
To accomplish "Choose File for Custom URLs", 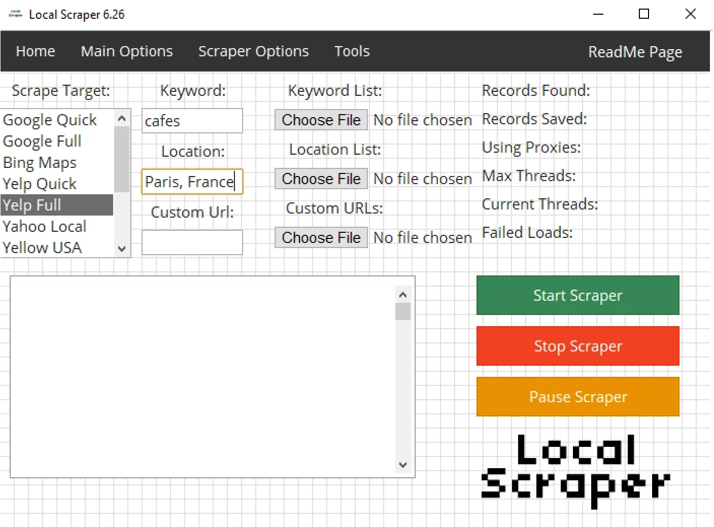I will click(x=321, y=238).
